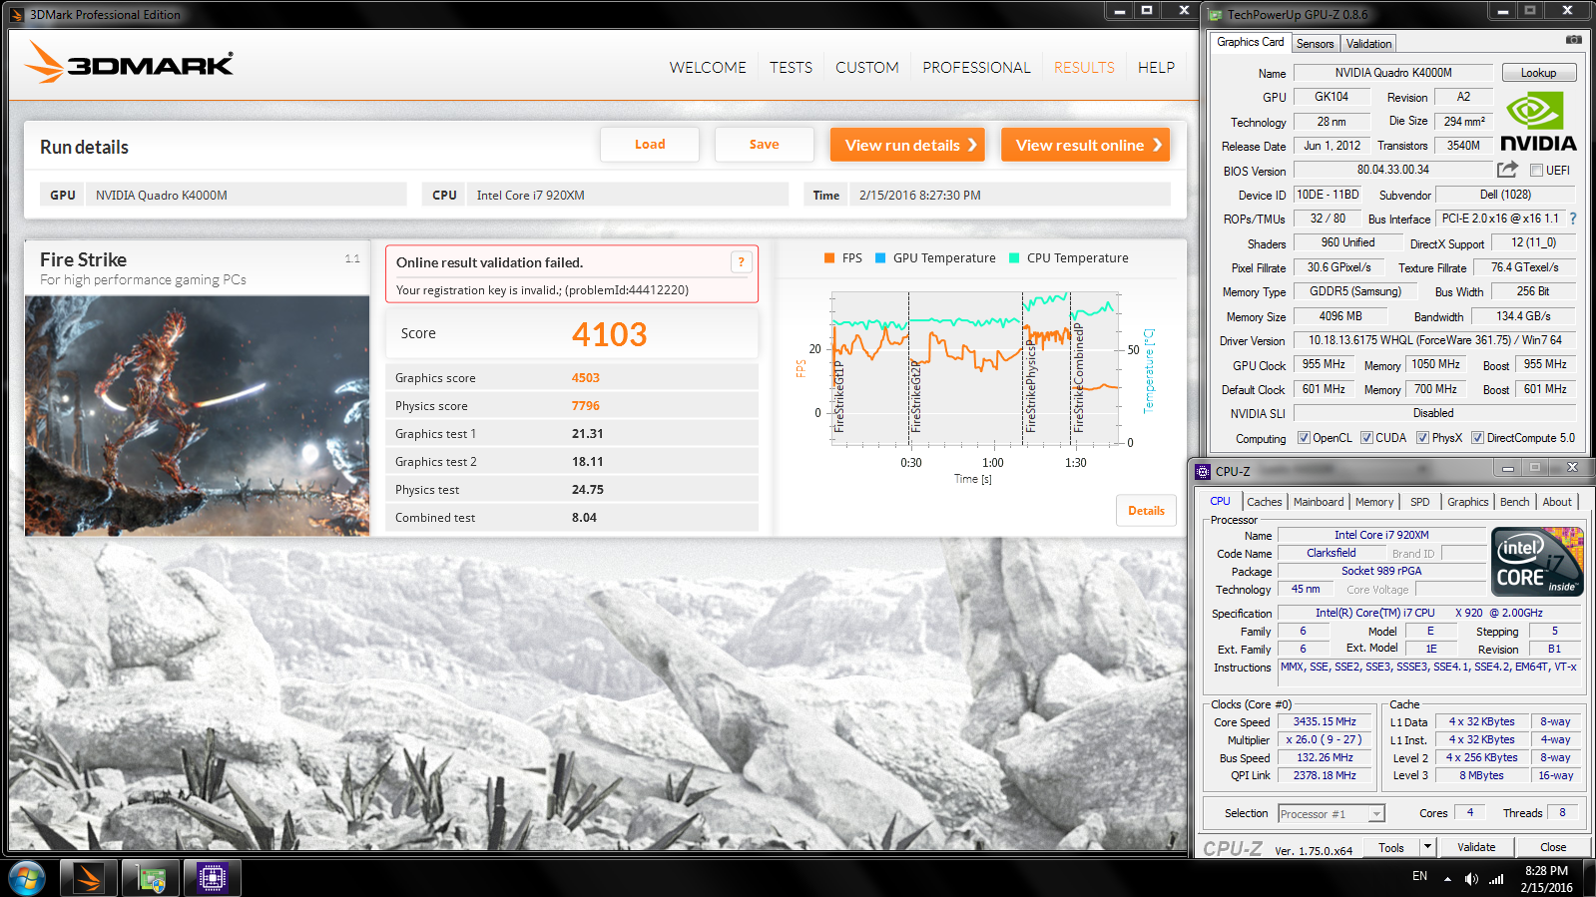Open the Windows Start menu

point(26,878)
